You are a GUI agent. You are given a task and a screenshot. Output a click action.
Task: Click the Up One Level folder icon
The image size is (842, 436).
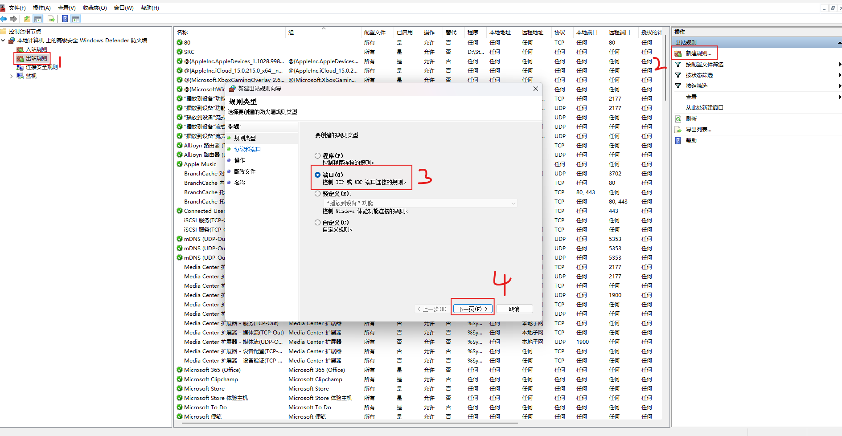click(x=27, y=19)
